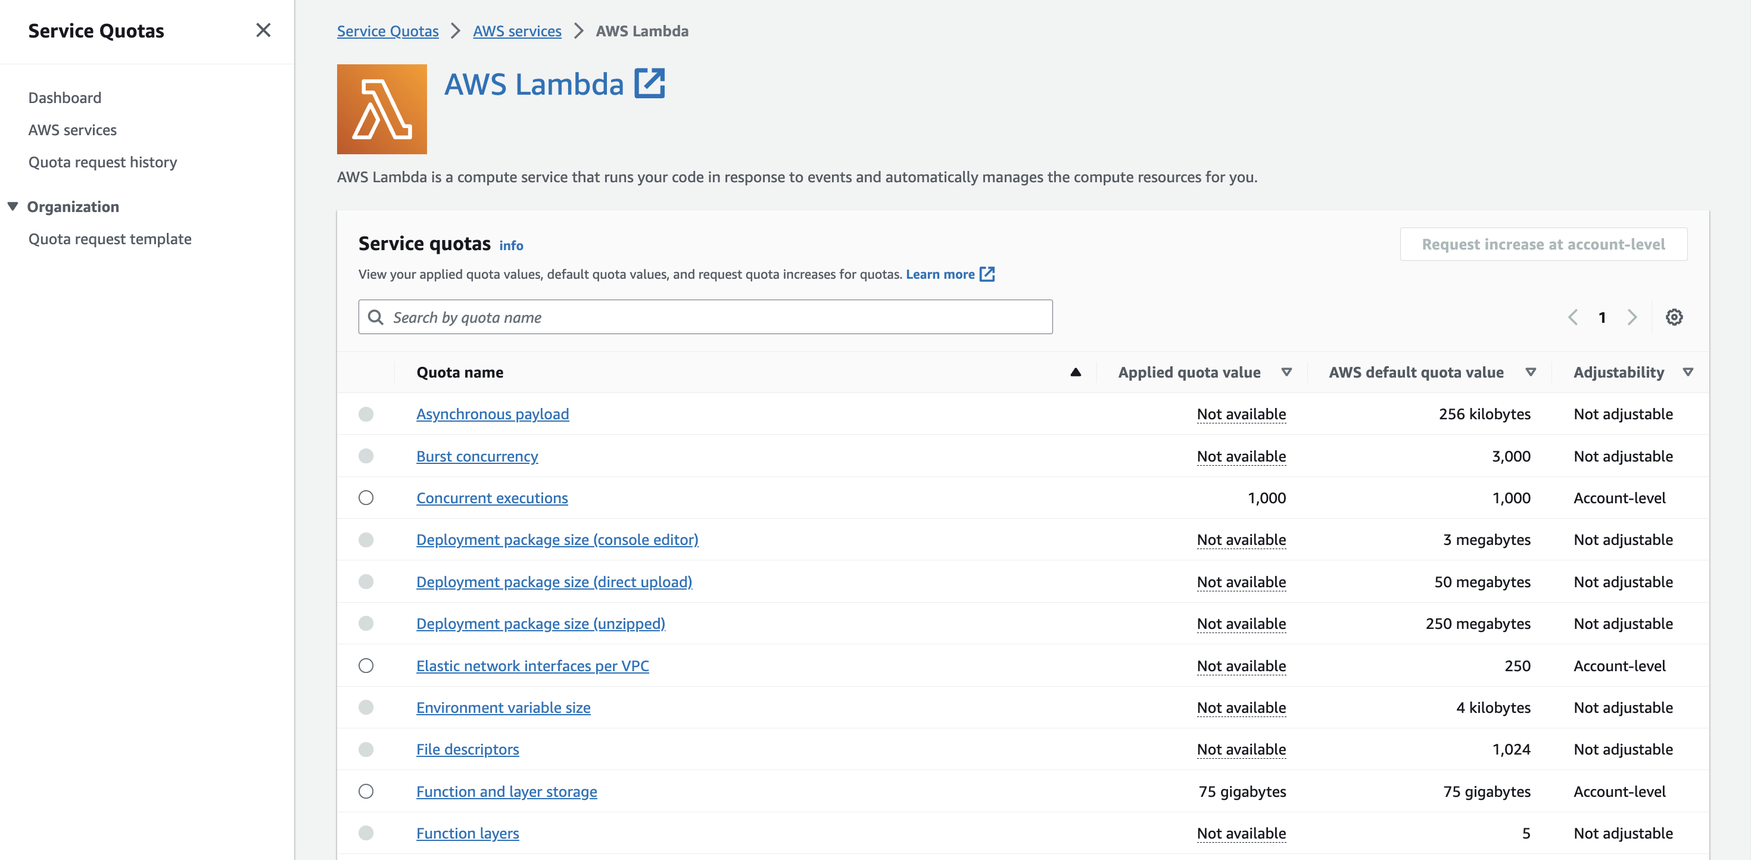Switch to Quota request history in the sidebar
This screenshot has height=860, width=1751.
pos(102,162)
